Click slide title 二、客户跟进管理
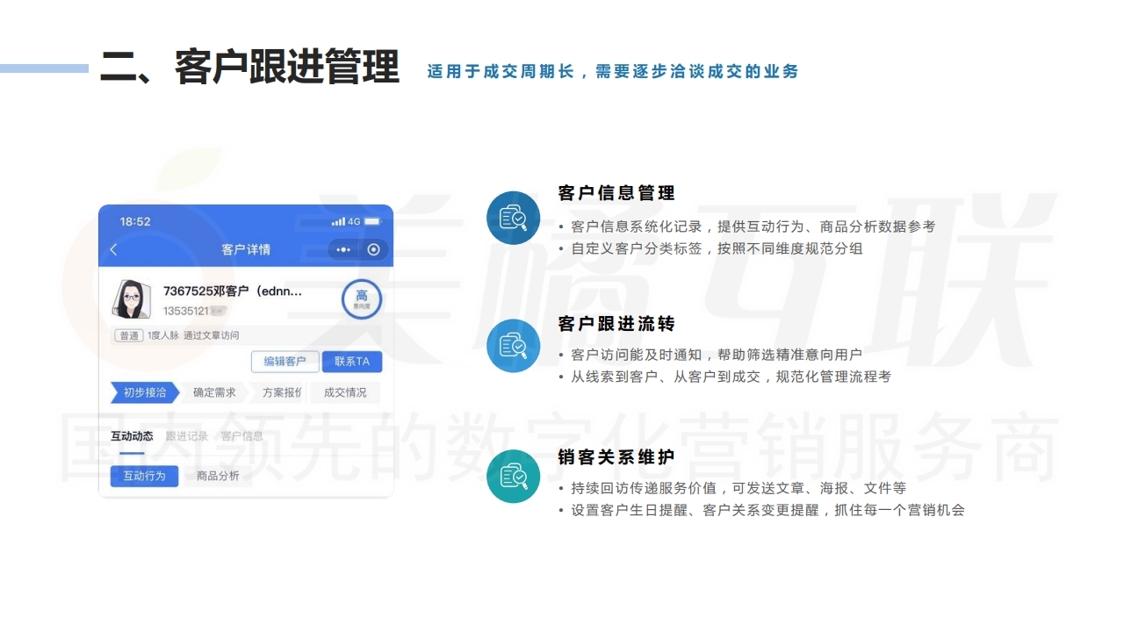The width and height of the screenshot is (1124, 632). (x=250, y=67)
